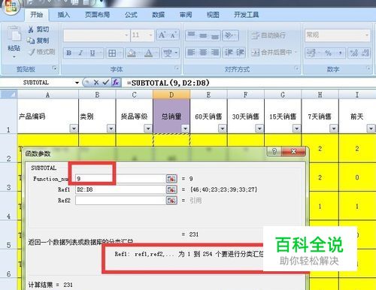The height and width of the screenshot is (290, 376).
Task: Open the 公式 tab
Action: click(131, 15)
